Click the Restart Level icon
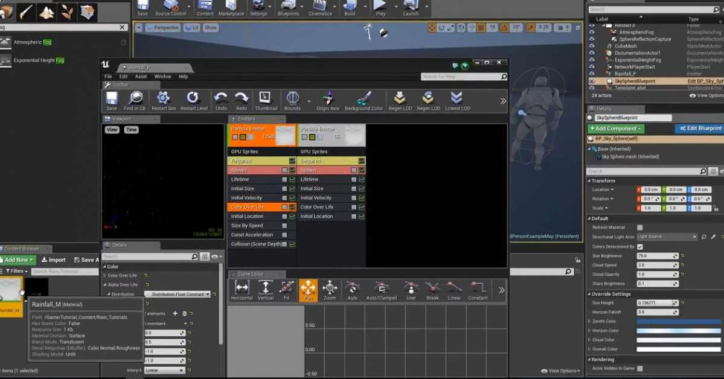This screenshot has width=724, height=379. 194,101
